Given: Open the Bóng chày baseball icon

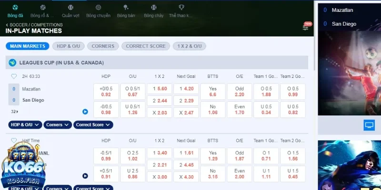Looking at the screenshot, I should click(x=153, y=8).
